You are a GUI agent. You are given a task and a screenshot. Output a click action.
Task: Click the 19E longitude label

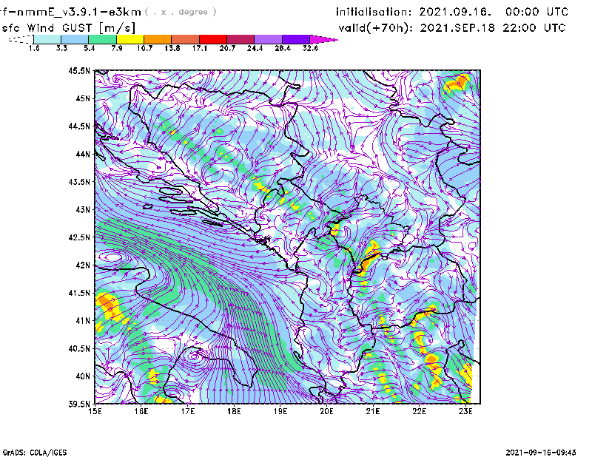pyautogui.click(x=280, y=411)
